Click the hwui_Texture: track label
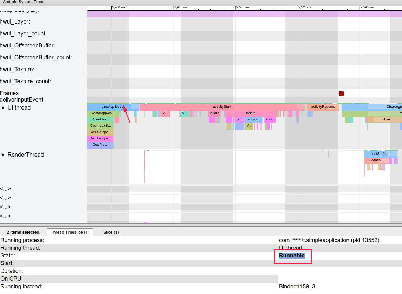402x294 pixels. coord(17,70)
